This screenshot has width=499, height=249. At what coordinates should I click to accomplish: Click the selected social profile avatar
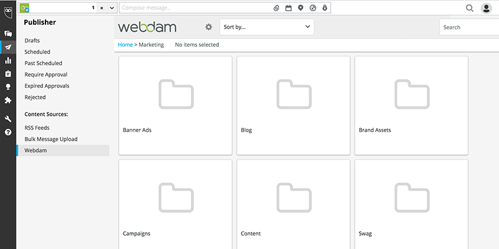coord(24,8)
